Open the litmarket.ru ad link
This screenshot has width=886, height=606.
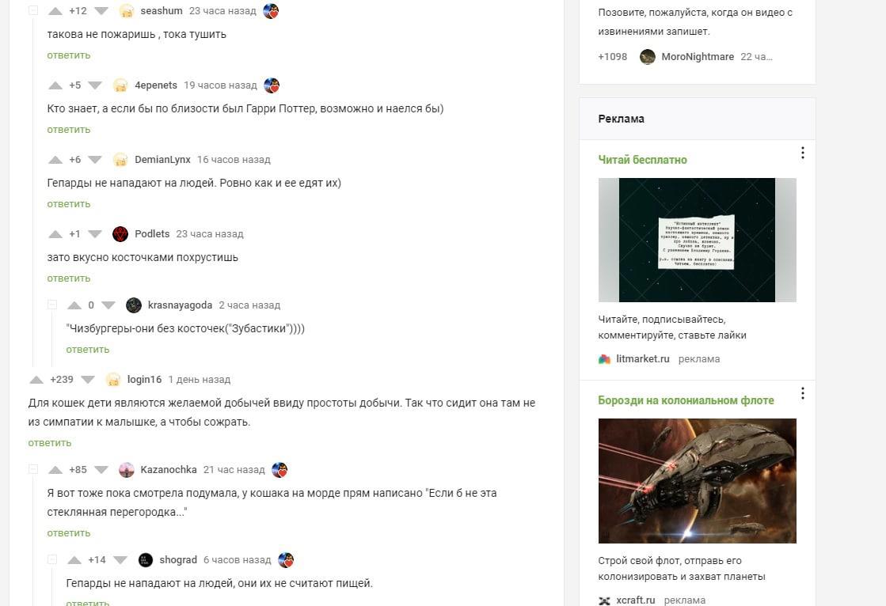642,358
